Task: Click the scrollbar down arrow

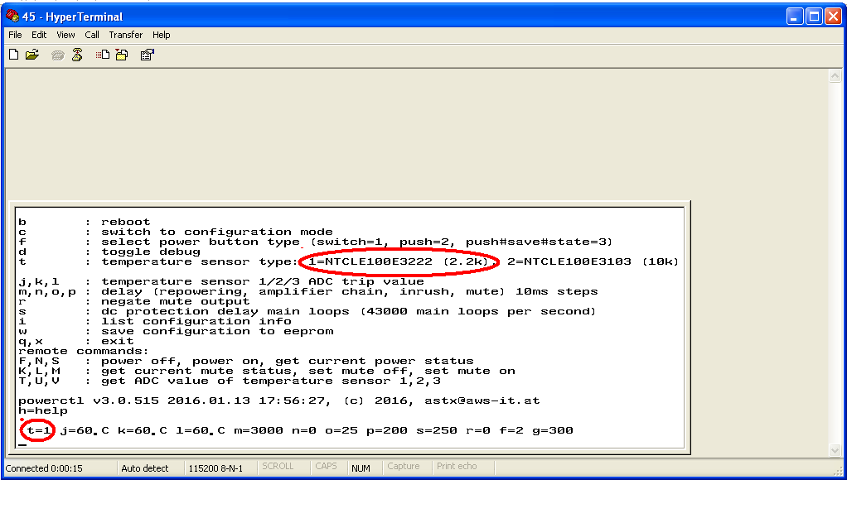Action: click(835, 450)
